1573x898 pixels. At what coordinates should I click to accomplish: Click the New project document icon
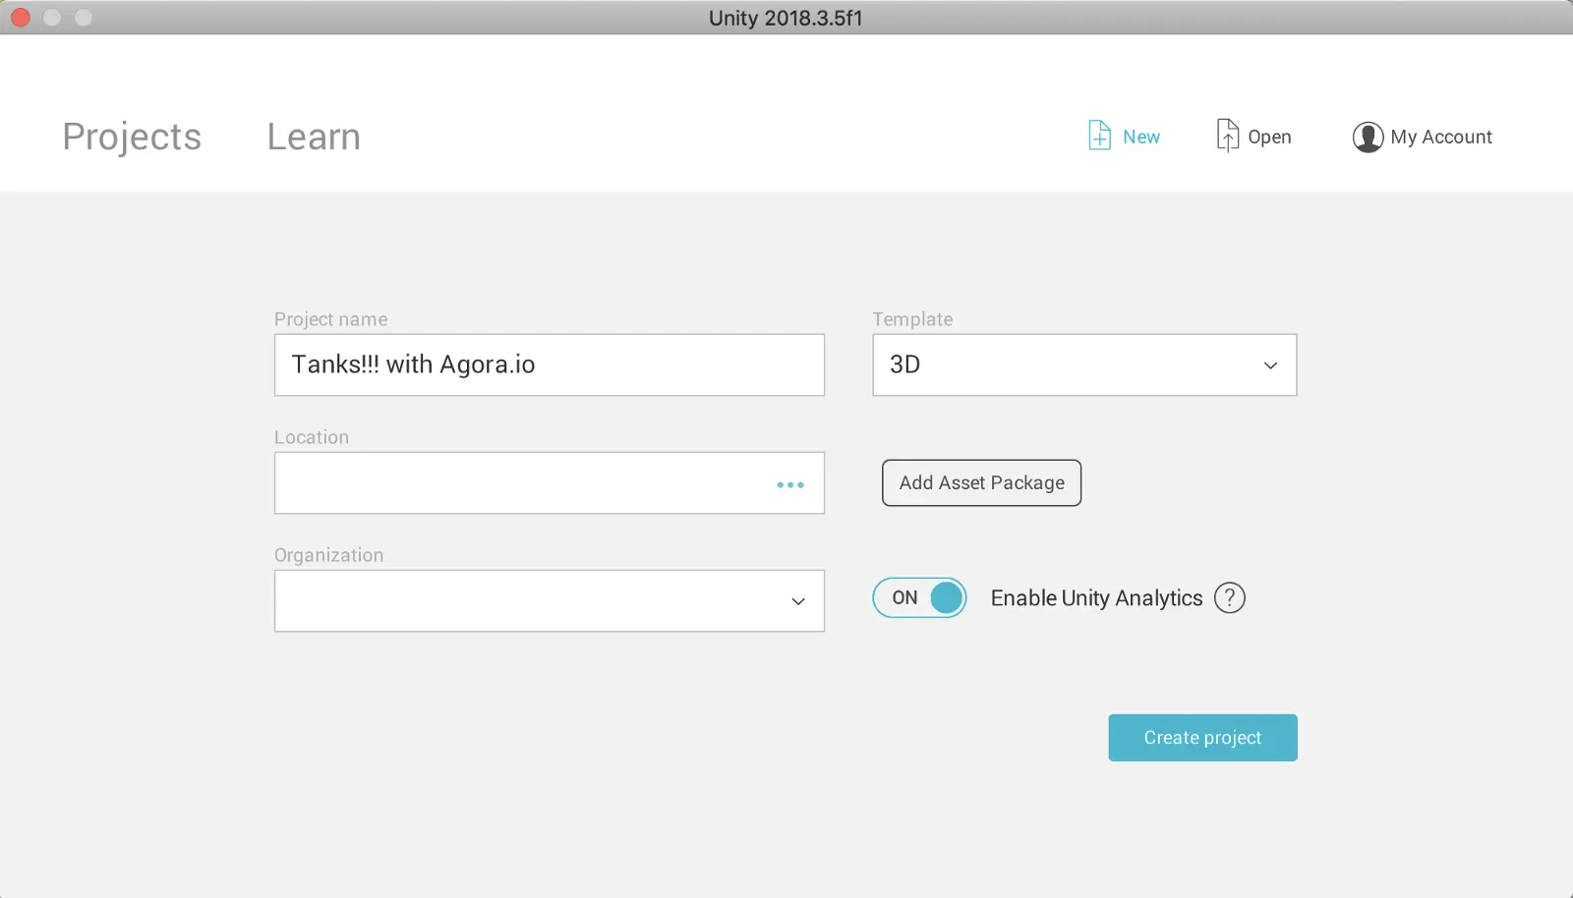[x=1099, y=136]
